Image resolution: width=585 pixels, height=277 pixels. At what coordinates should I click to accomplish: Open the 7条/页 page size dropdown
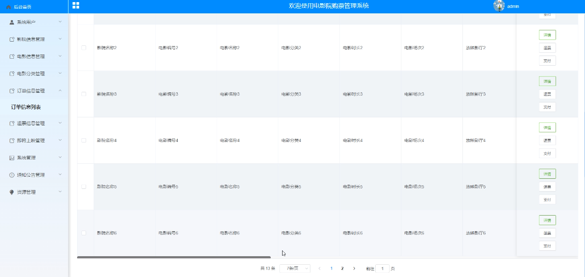[295, 268]
